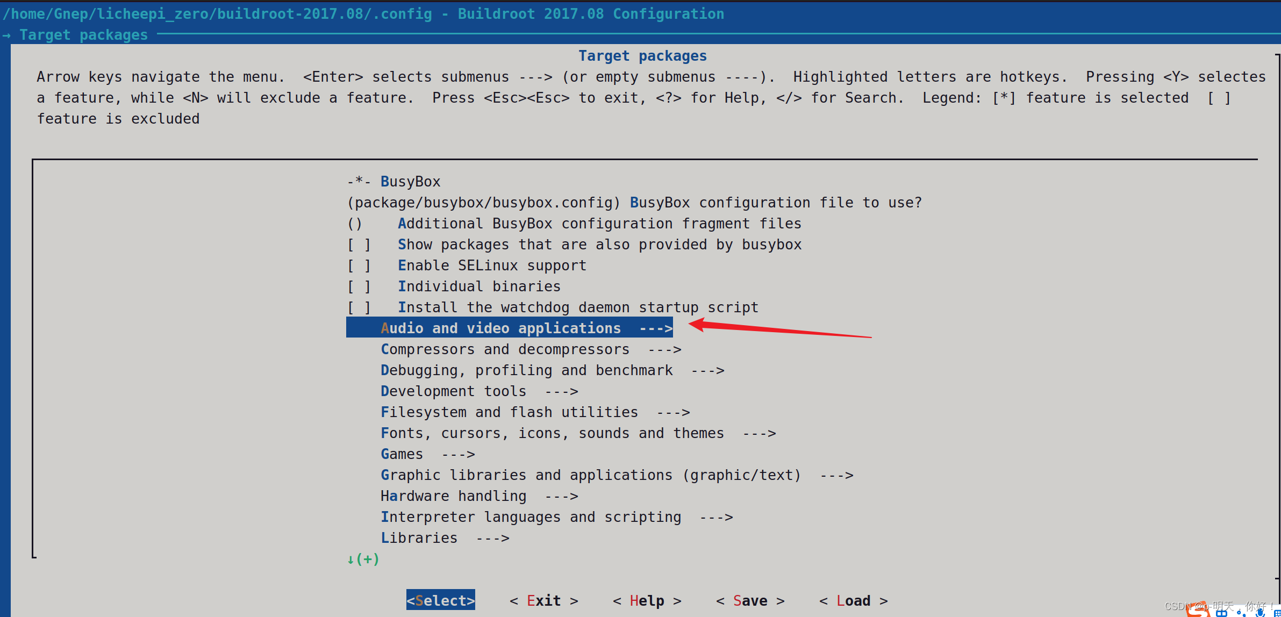Open Hardware handling submenu
Screen dimensions: 1281x617
pyautogui.click(x=480, y=496)
